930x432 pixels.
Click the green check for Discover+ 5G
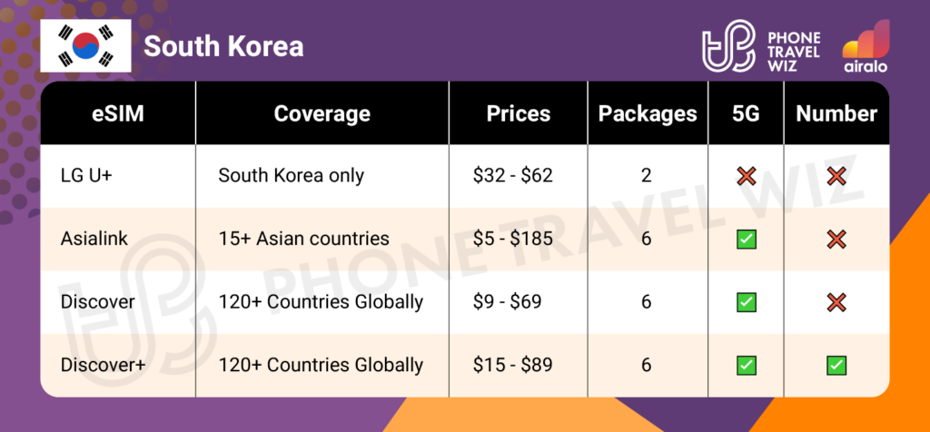pos(748,365)
